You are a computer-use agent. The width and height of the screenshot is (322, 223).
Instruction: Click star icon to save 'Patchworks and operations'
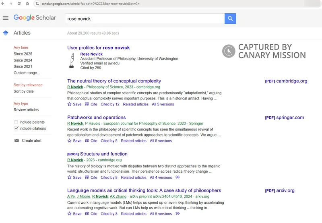click(x=69, y=140)
